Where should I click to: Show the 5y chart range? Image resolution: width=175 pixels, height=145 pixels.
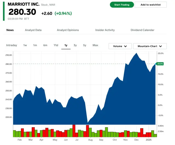pos(85,45)
